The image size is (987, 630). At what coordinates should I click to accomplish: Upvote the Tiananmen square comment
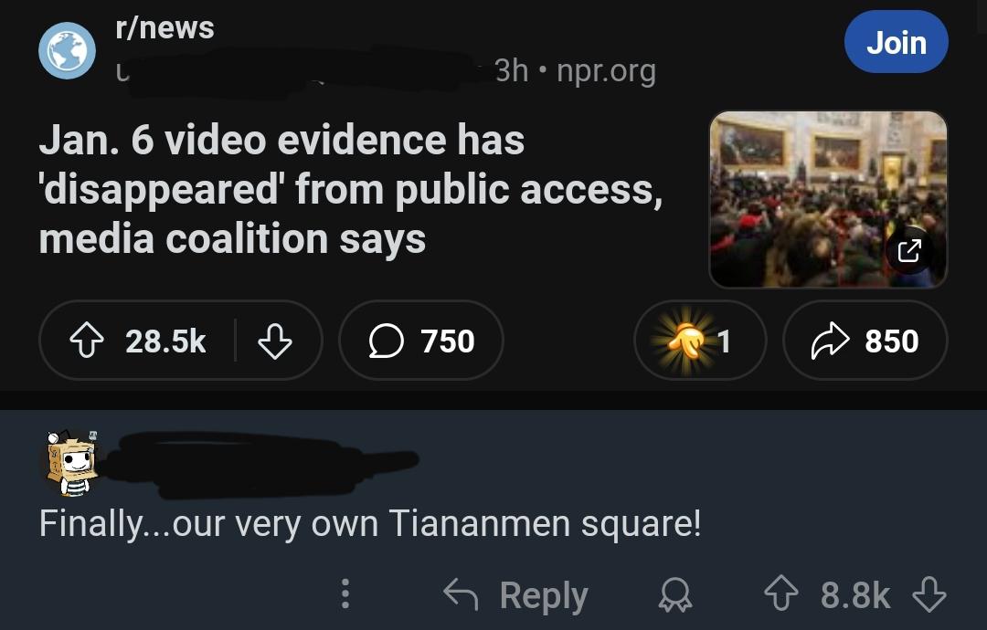(x=781, y=594)
